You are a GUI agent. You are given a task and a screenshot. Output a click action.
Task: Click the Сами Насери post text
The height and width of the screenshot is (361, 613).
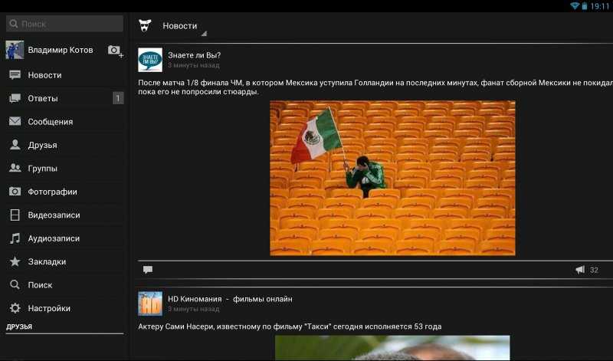(290, 327)
